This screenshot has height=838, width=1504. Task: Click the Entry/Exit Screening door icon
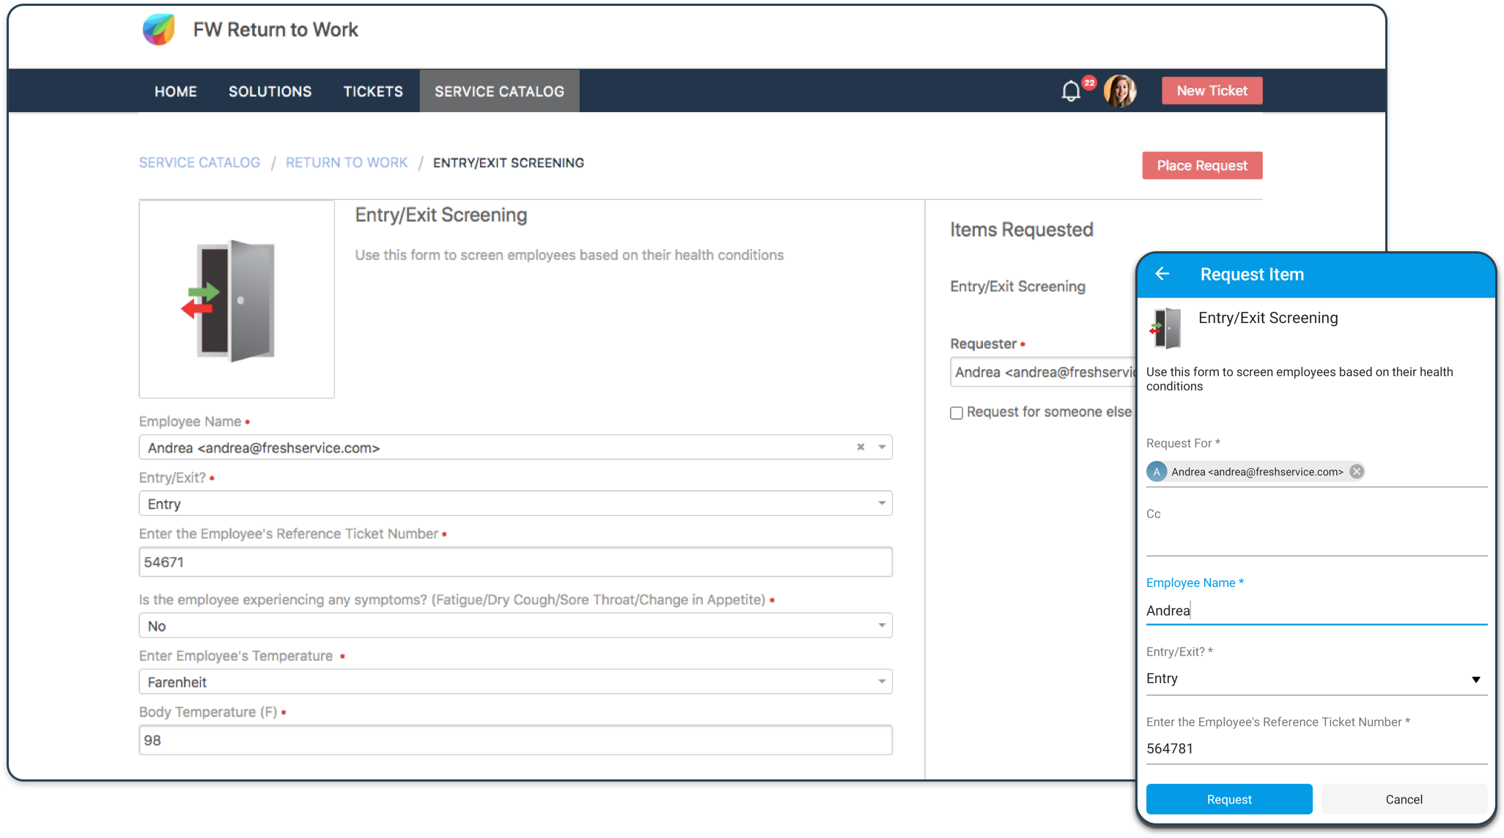click(238, 300)
